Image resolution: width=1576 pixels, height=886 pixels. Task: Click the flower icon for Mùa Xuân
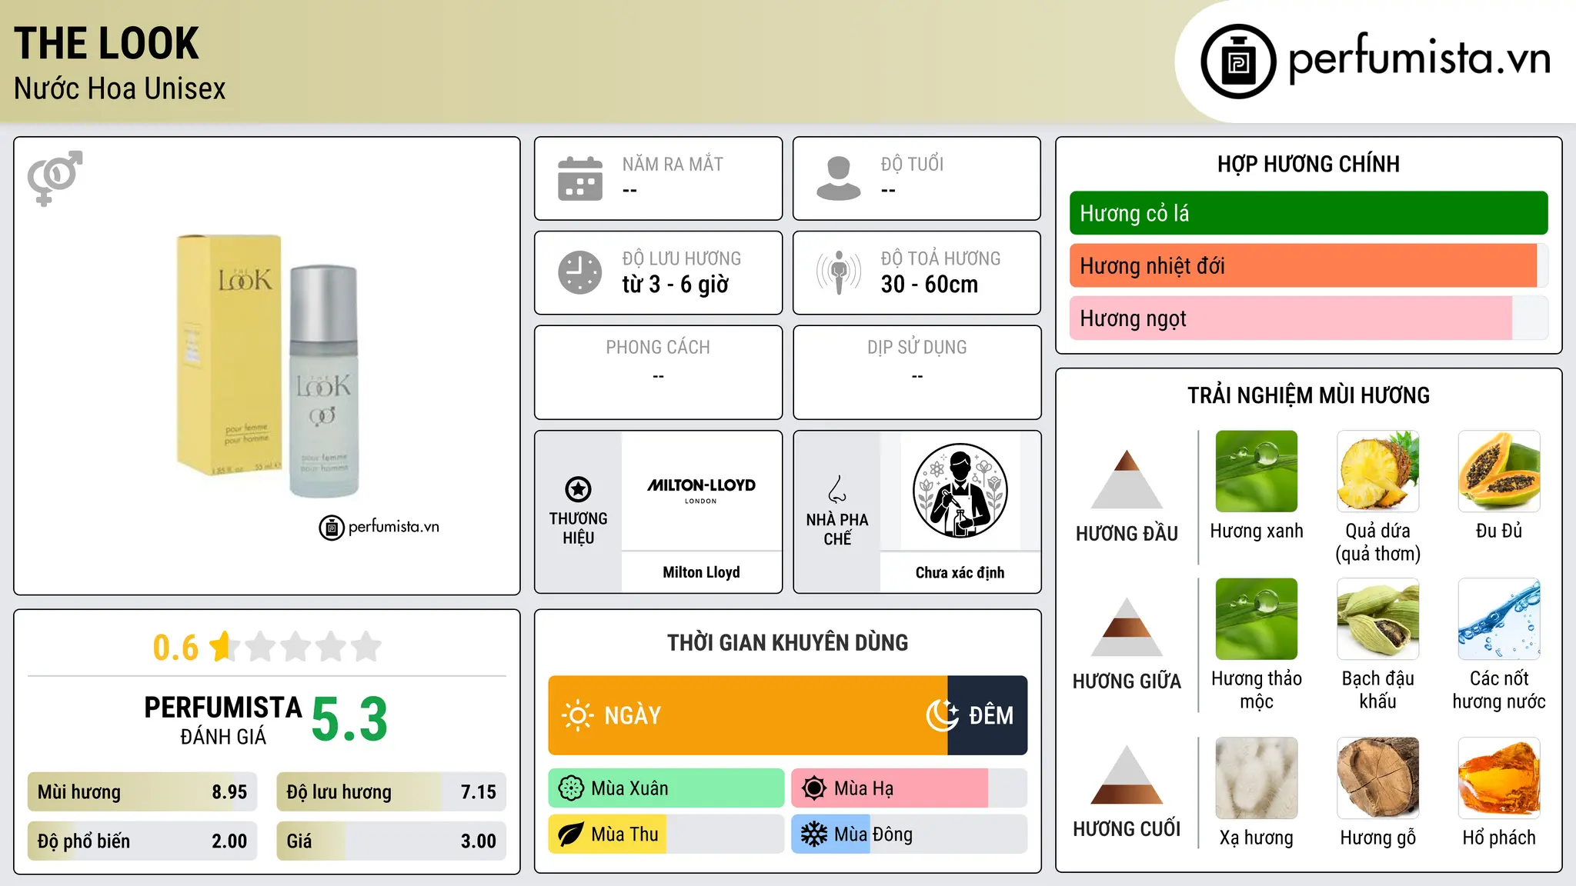pos(571,788)
